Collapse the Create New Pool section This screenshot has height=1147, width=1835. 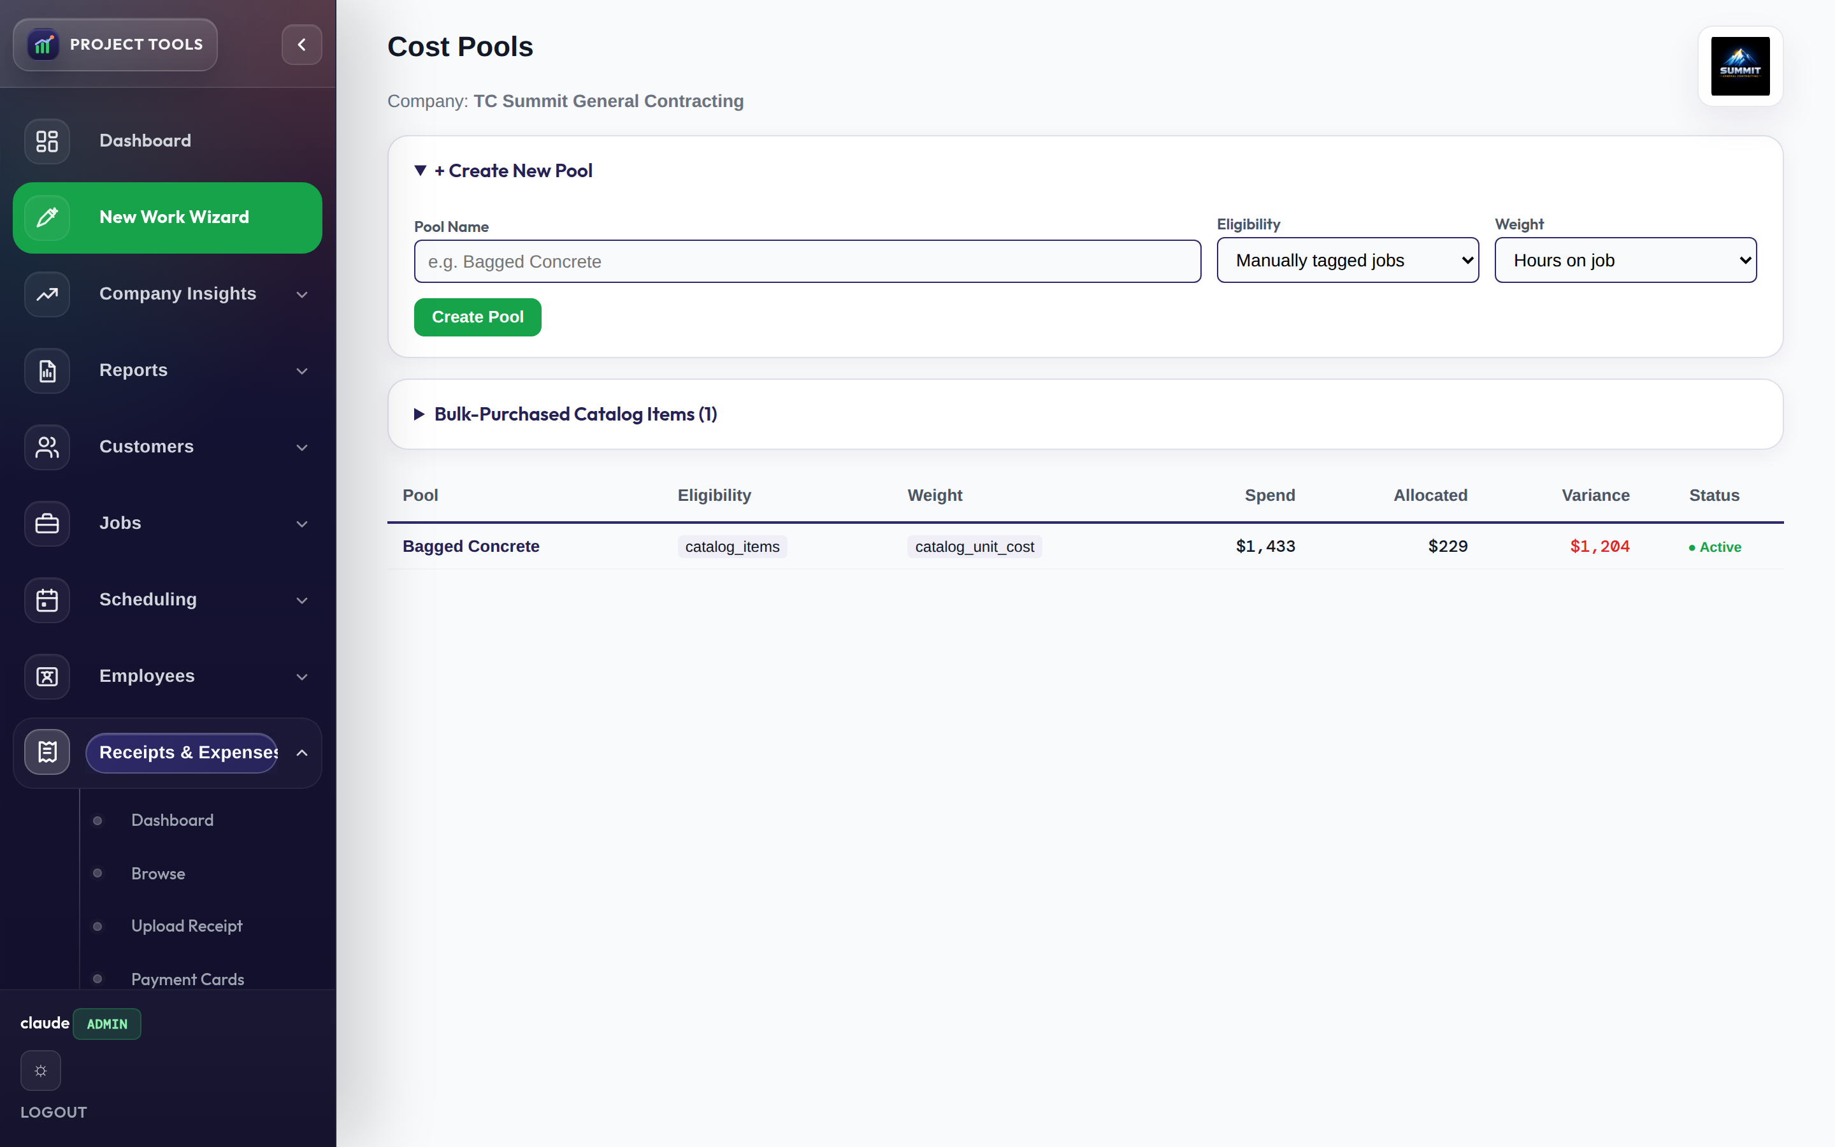point(503,171)
